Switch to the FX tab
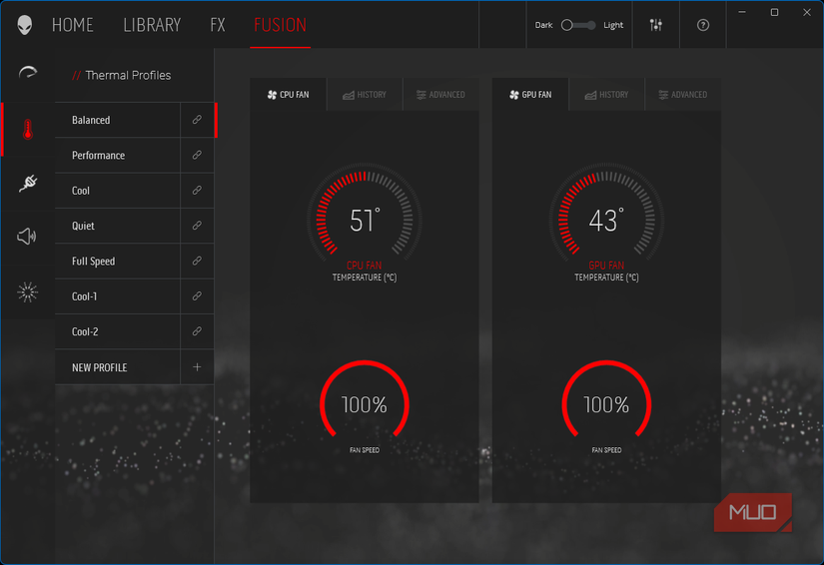This screenshot has height=565, width=824. pos(218,25)
